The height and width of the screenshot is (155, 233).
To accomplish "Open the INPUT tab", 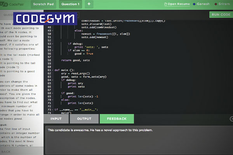I will (x=56, y=119).
